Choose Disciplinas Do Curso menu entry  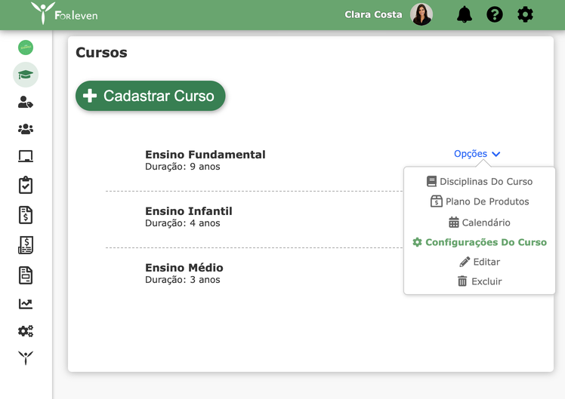pyautogui.click(x=479, y=181)
